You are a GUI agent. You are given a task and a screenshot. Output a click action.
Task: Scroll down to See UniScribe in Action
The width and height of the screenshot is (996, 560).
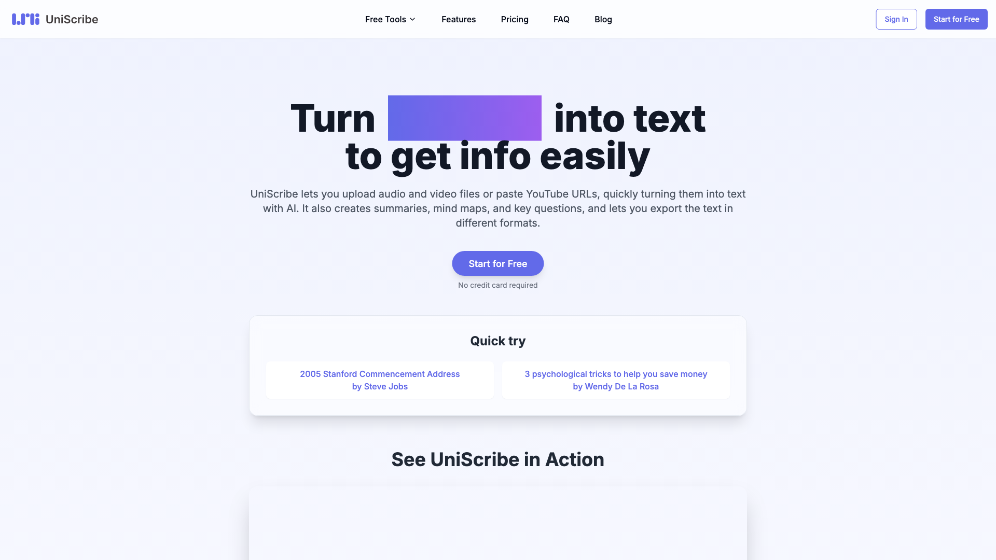point(498,459)
